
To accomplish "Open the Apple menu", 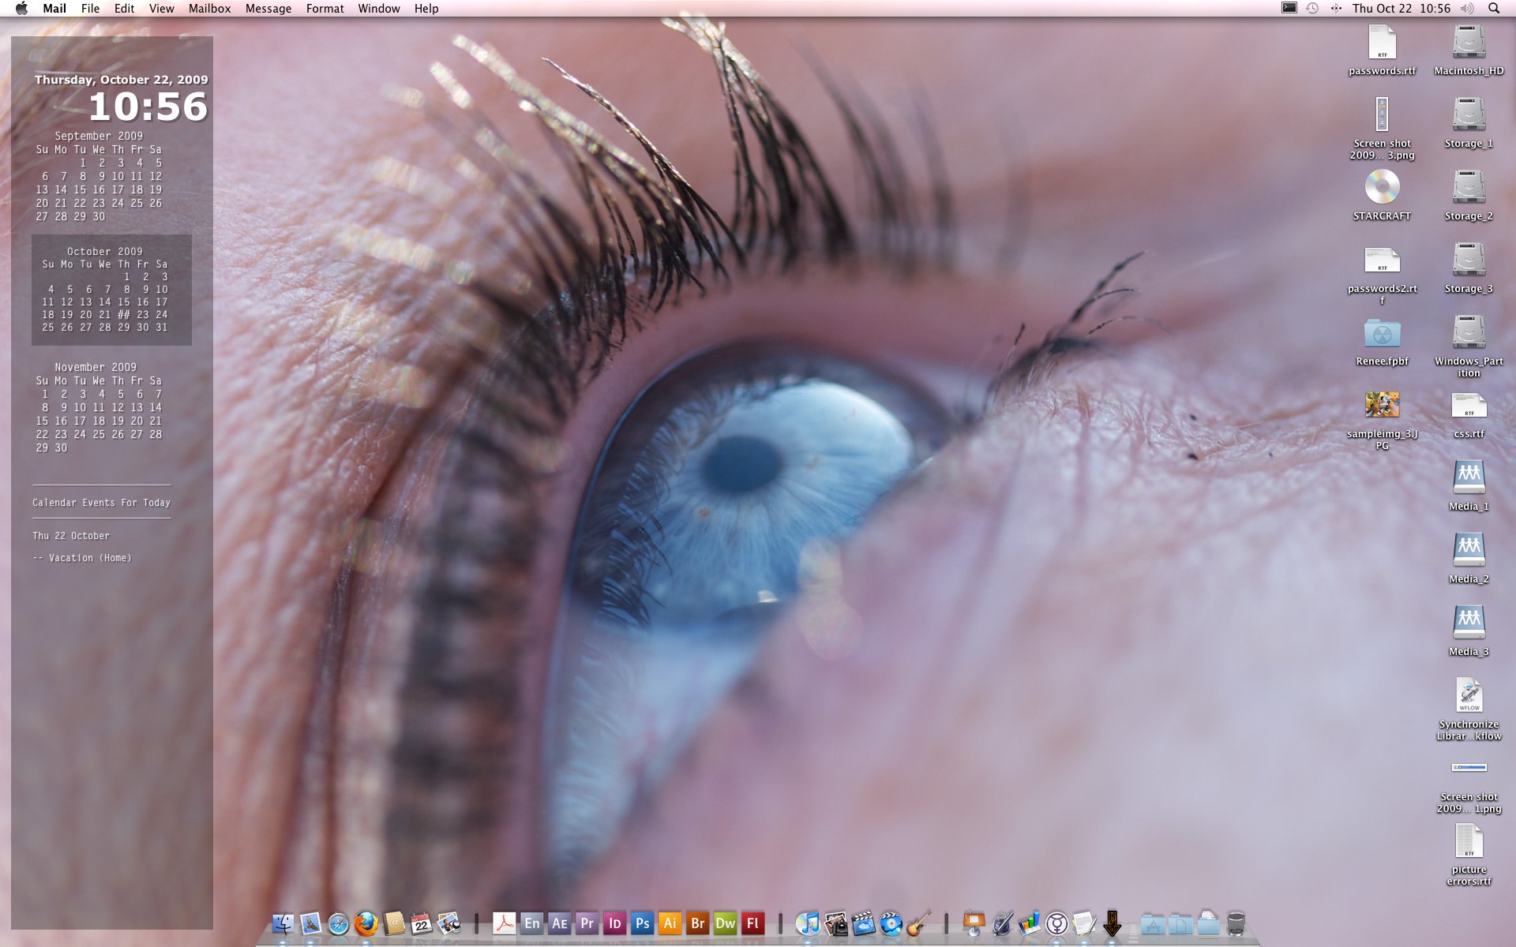I will tap(21, 9).
